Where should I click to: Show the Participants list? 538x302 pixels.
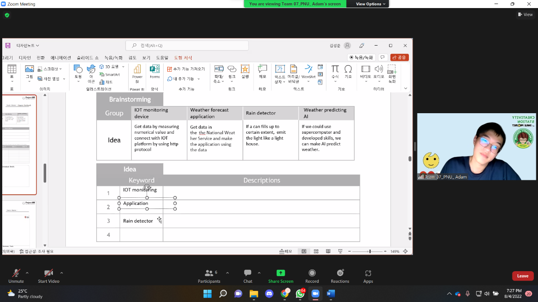tap(209, 273)
